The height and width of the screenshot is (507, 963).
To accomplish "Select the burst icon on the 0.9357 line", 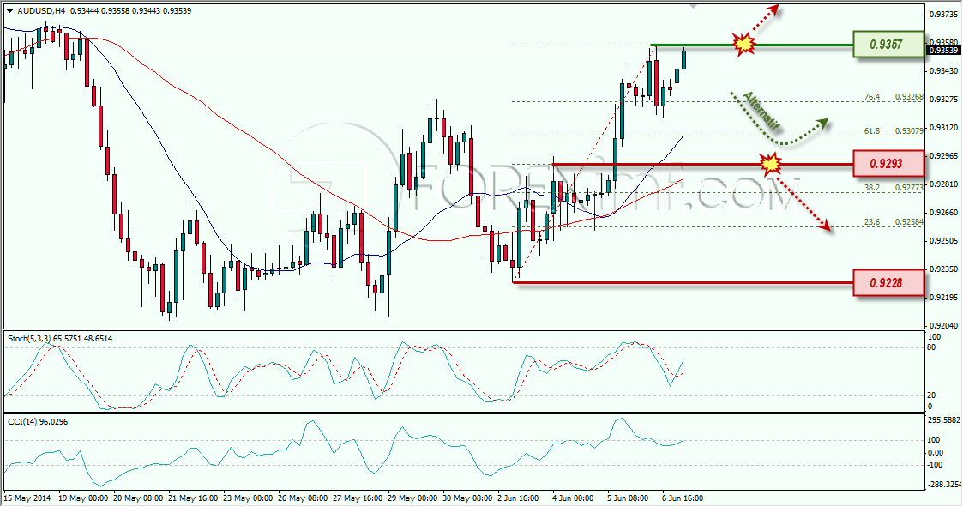I will (744, 45).
